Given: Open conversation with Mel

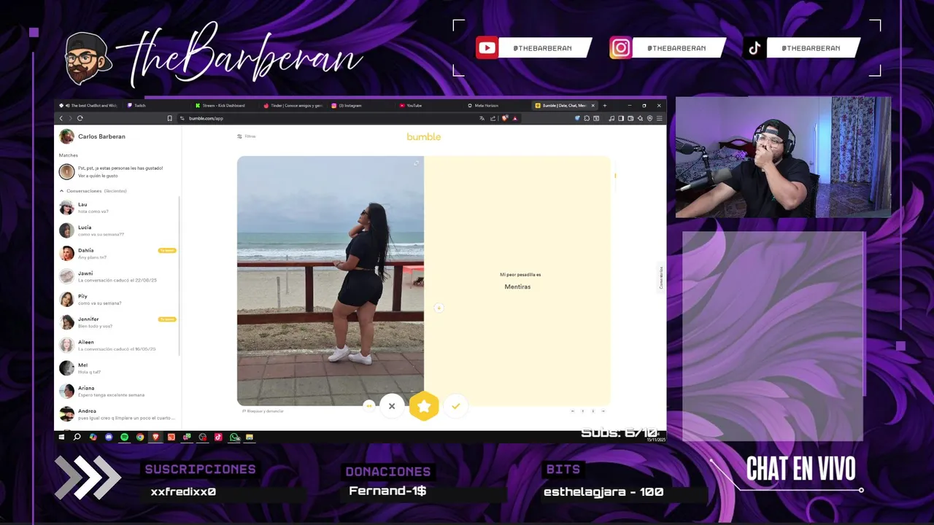Looking at the screenshot, I should 117,368.
